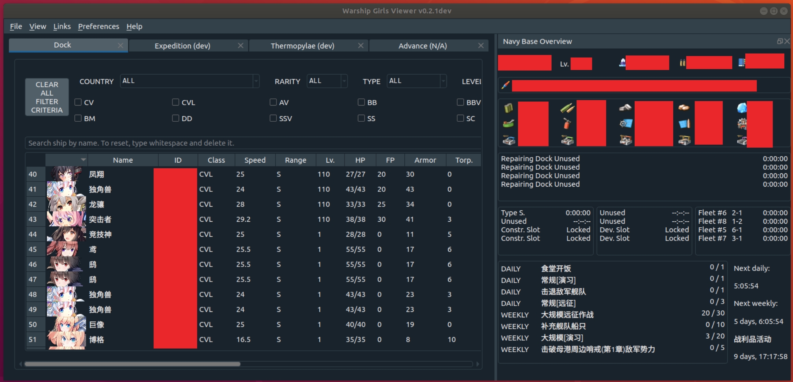Float the Navy Base Overview panel

click(x=779, y=41)
